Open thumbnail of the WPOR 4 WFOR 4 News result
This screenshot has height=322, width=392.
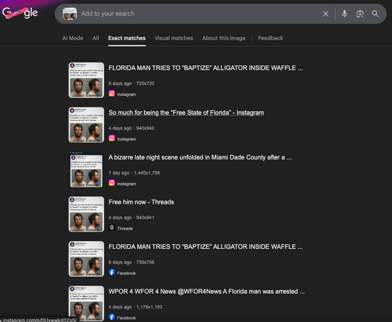(86, 303)
